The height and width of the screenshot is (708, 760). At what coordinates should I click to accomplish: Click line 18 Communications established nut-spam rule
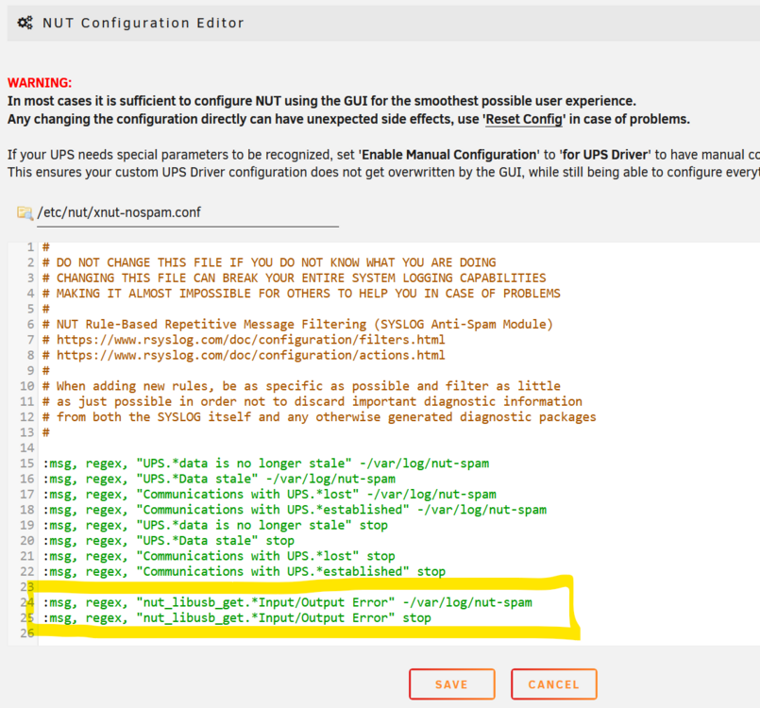(x=295, y=510)
